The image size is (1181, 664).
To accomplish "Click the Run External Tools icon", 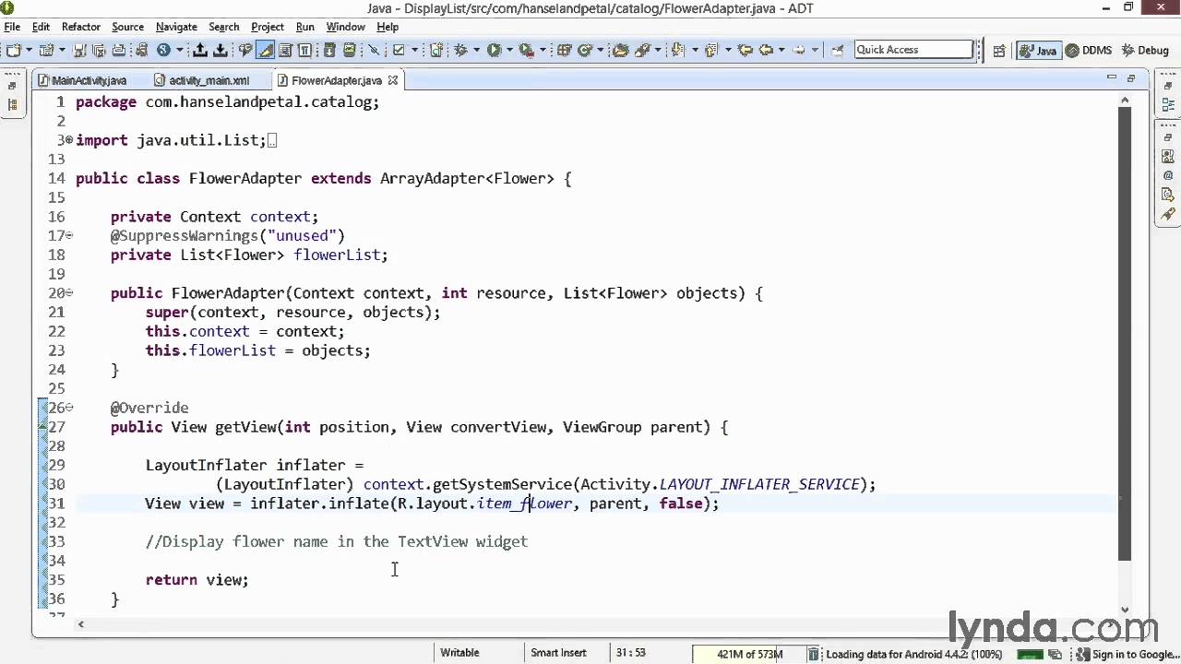I will [526, 50].
